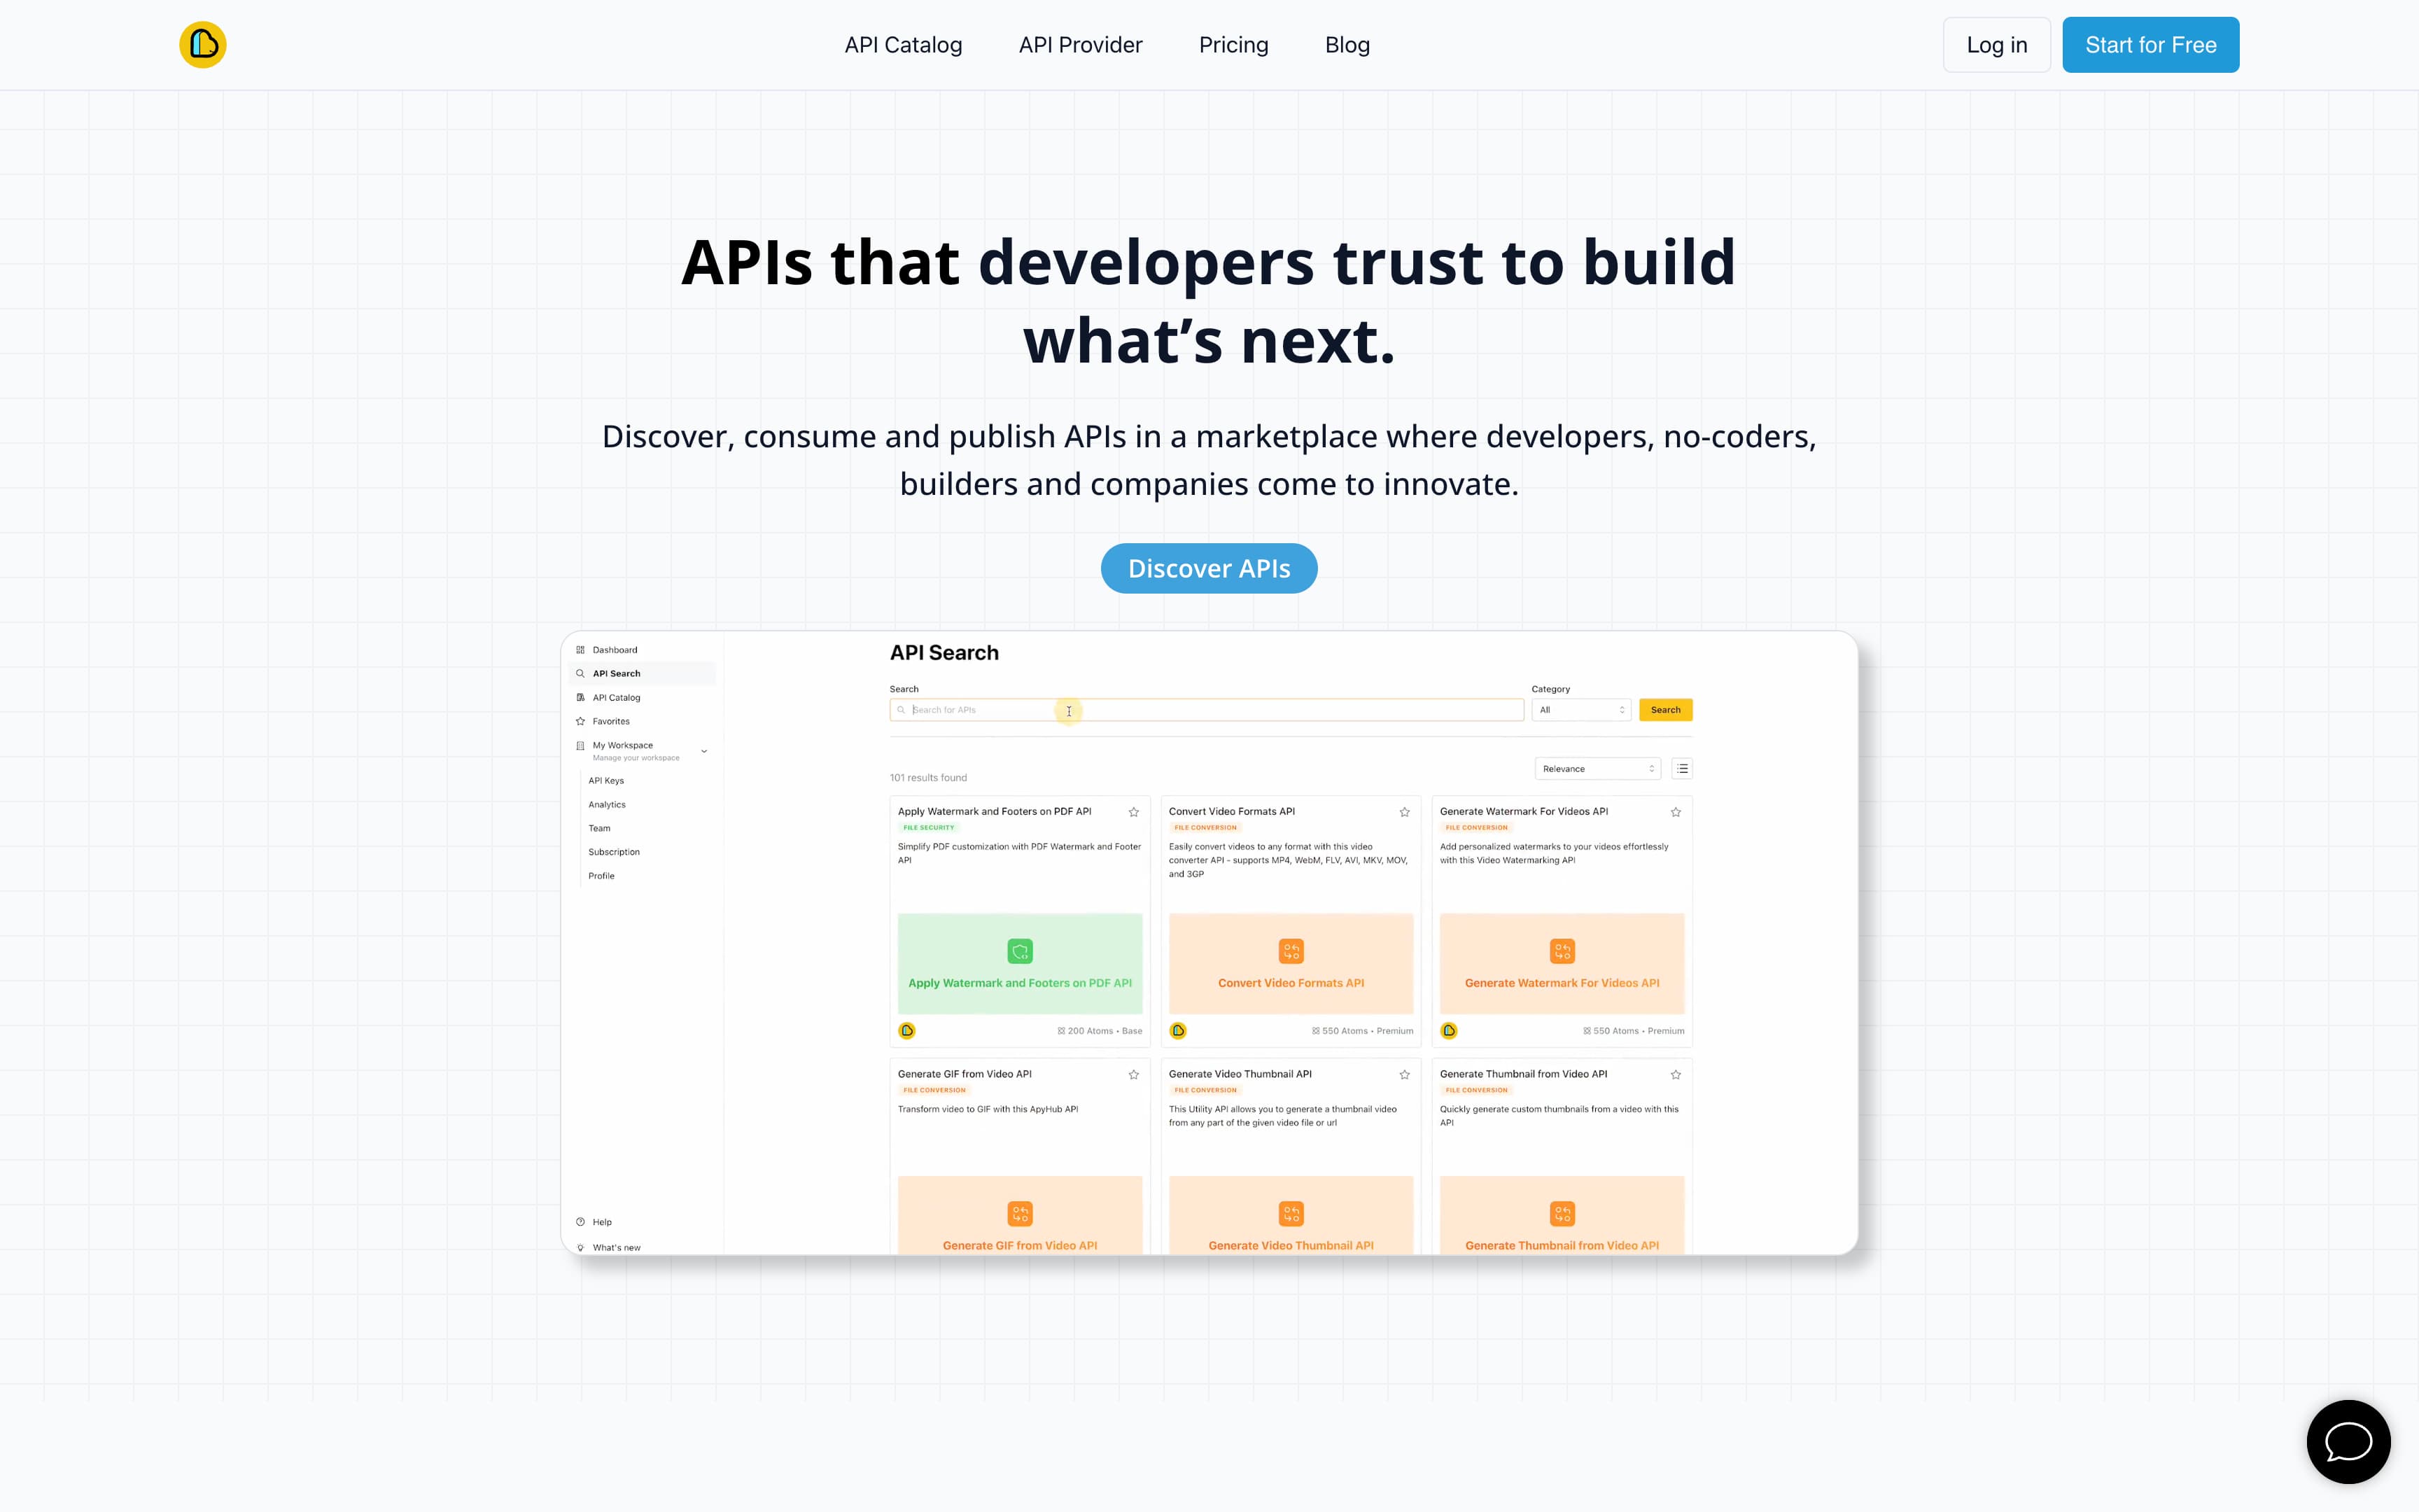The image size is (2419, 1512).
Task: Favorite the Apply Watermark and Footers API
Action: pyautogui.click(x=1133, y=812)
